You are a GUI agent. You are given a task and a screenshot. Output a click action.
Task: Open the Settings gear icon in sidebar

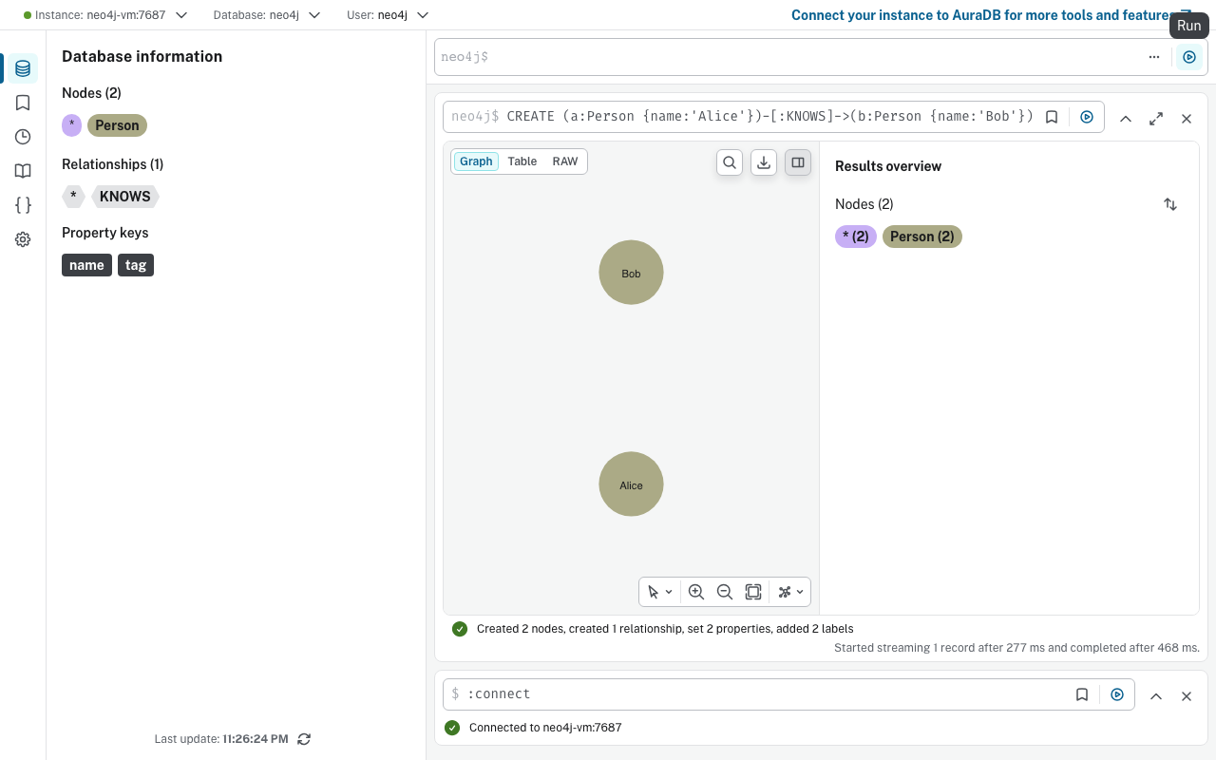(x=23, y=239)
